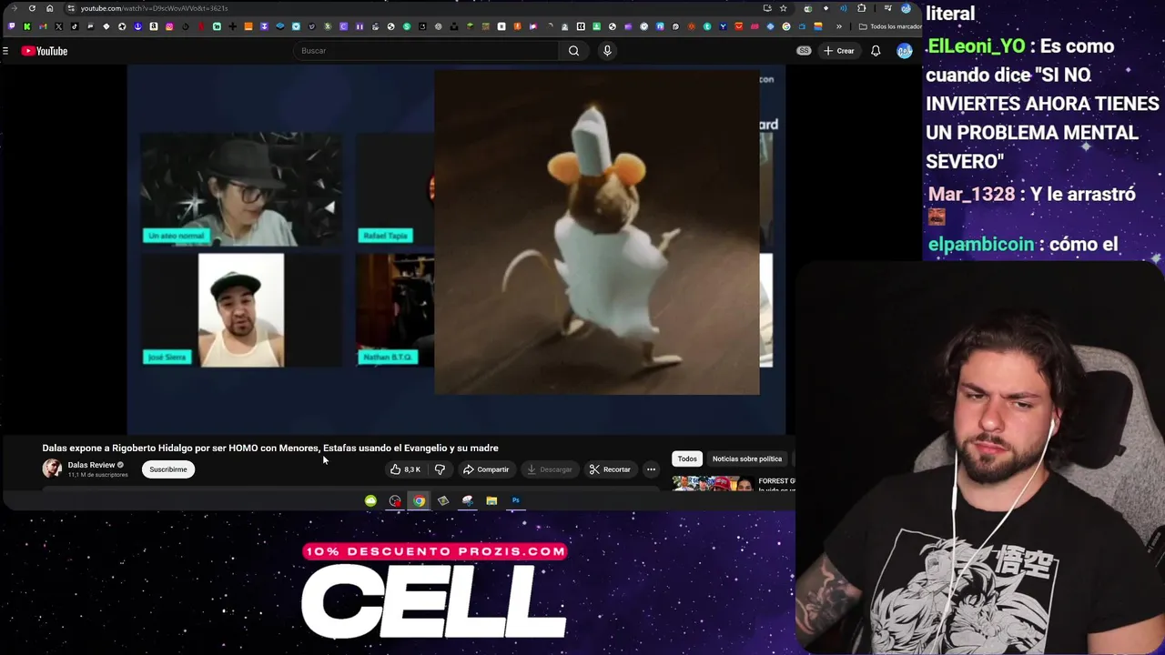Click ElLeoni_YO username in chat
The height and width of the screenshot is (655, 1165).
point(976,45)
